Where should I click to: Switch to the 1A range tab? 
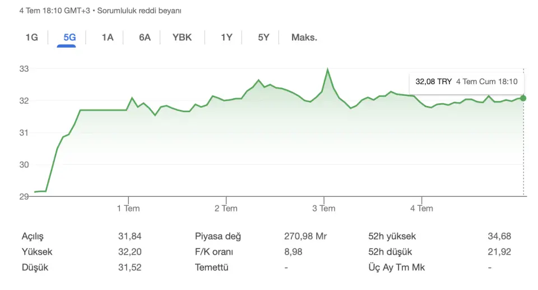108,37
